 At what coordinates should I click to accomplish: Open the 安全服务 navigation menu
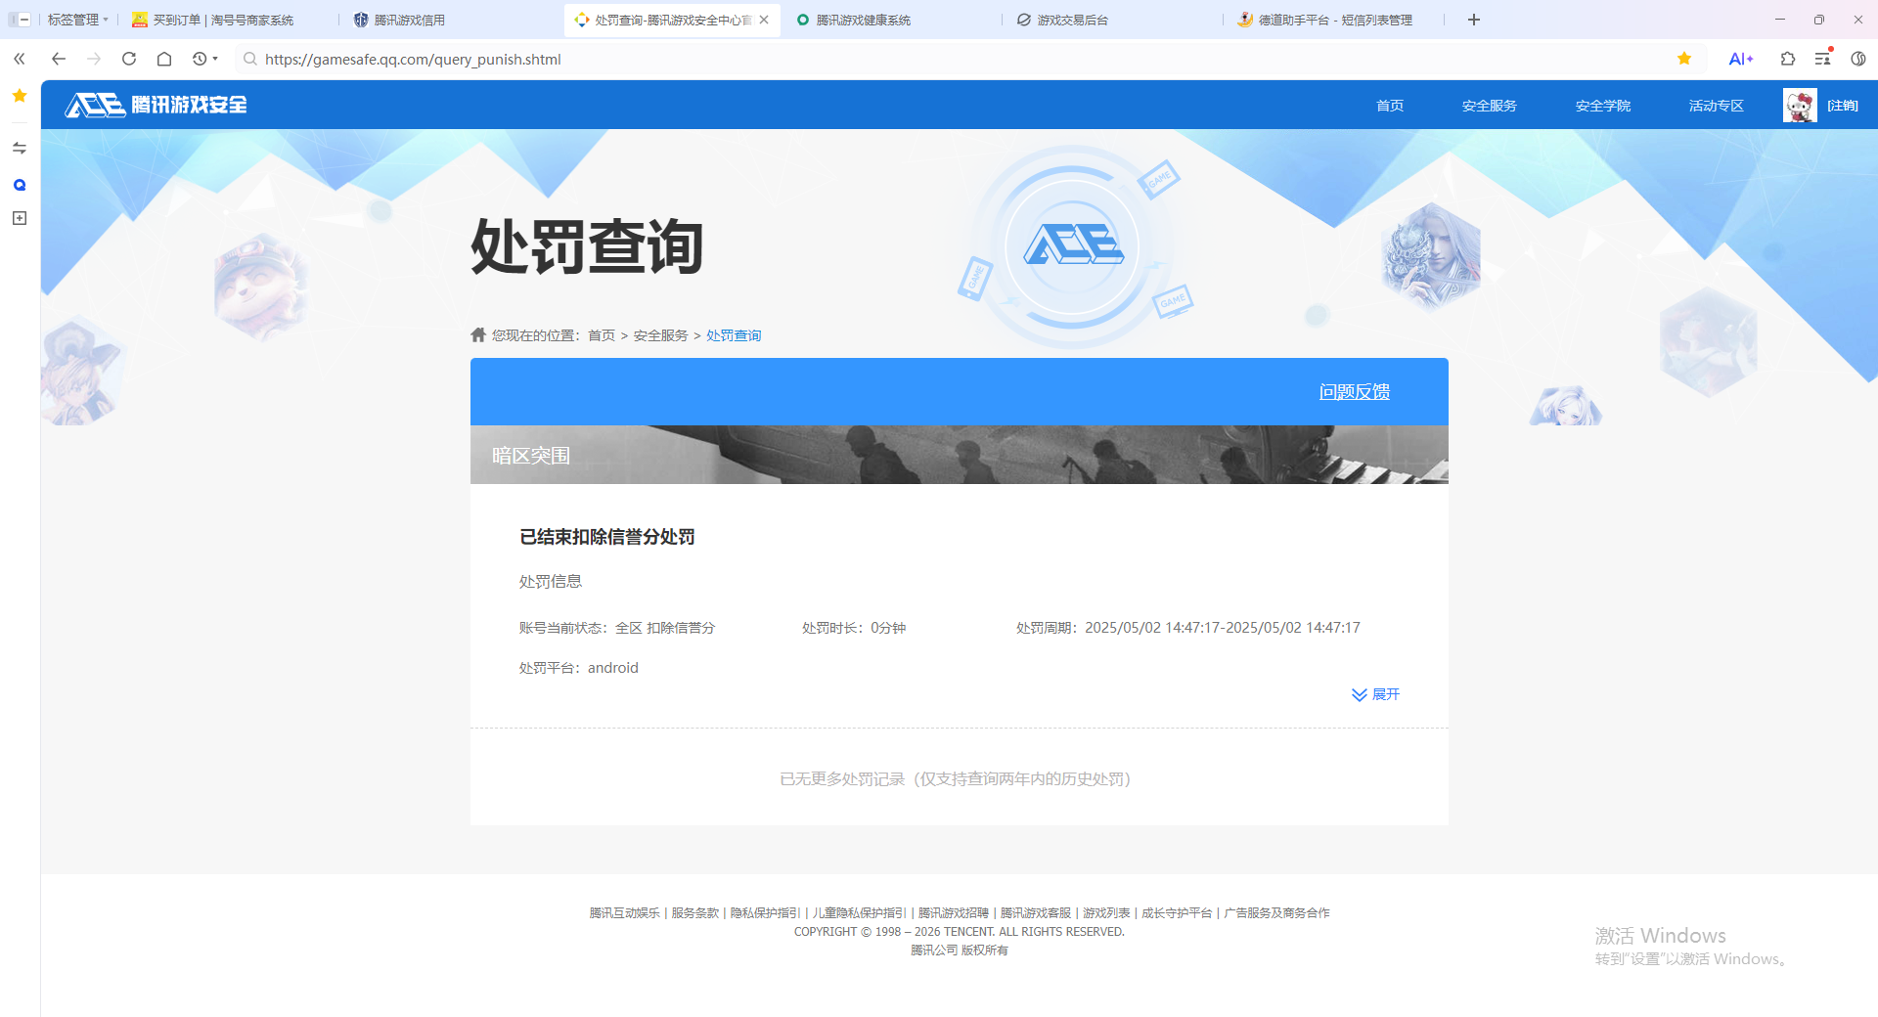(1489, 106)
